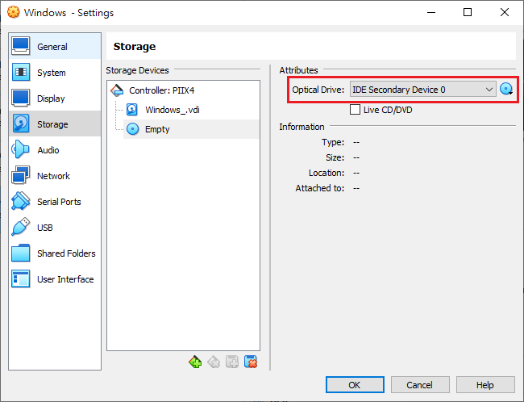Select the Empty optical drive entry
Image resolution: width=524 pixels, height=402 pixels.
[x=157, y=129]
